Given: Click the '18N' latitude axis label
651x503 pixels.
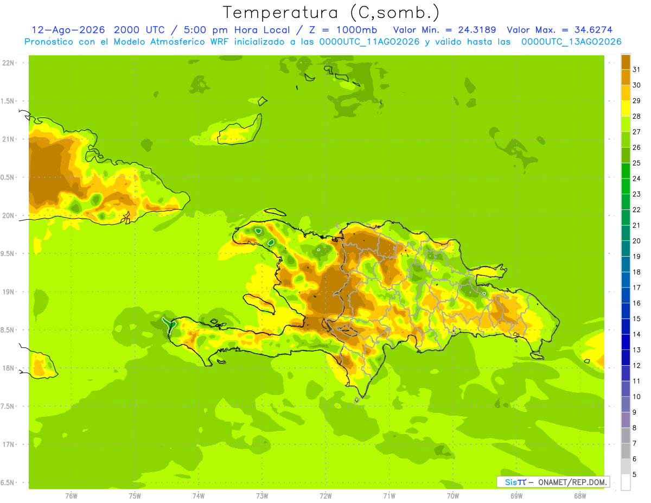Looking at the screenshot, I should pyautogui.click(x=8, y=368).
